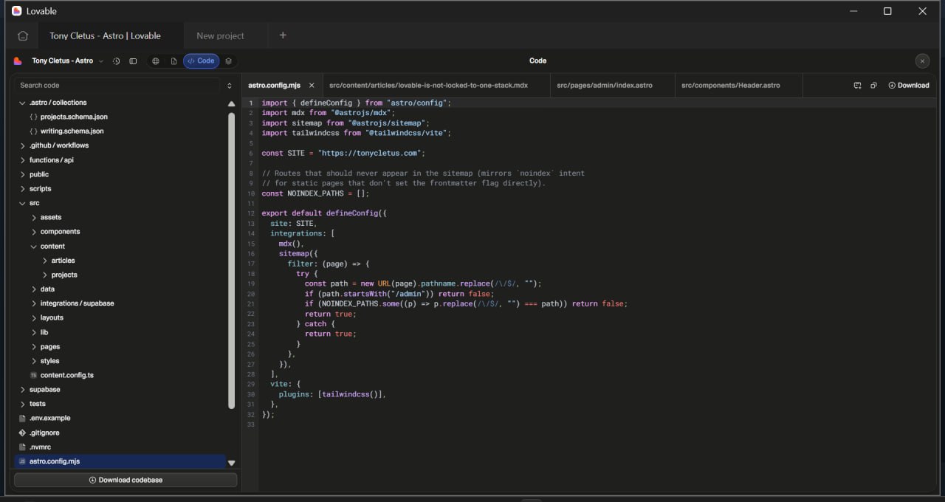Close the Code panel with round X
This screenshot has width=945, height=502.
click(922, 61)
